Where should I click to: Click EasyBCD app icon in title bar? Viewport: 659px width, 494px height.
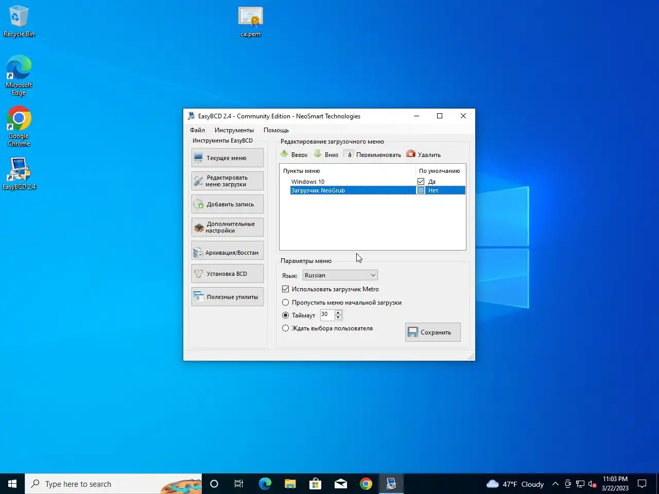click(x=192, y=116)
